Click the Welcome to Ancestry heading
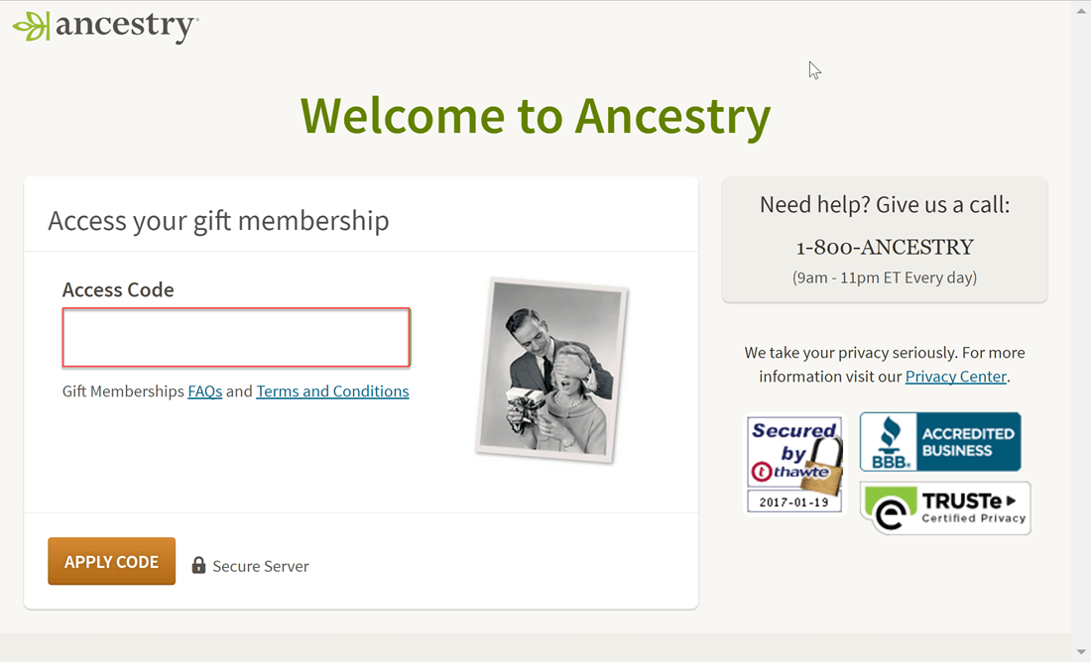1091x662 pixels. click(535, 115)
